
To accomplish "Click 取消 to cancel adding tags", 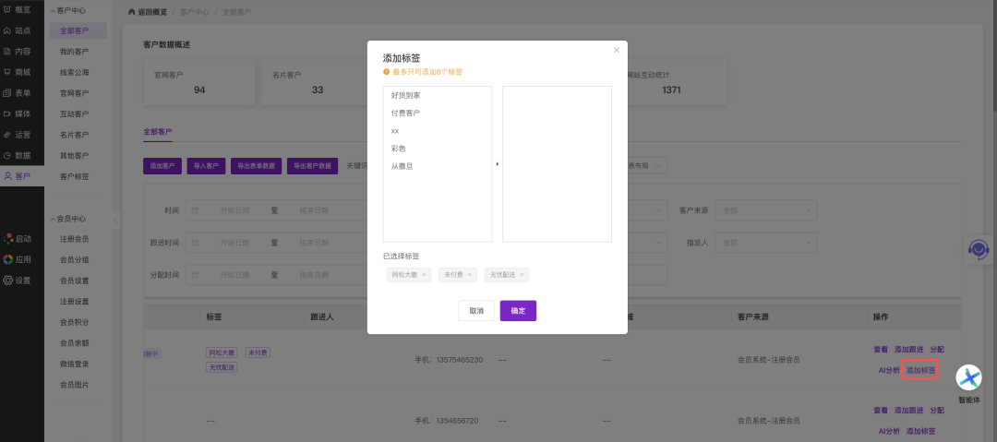I will pyautogui.click(x=476, y=311).
